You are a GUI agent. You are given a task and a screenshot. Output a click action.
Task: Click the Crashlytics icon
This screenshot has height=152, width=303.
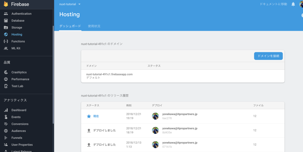click(6, 72)
